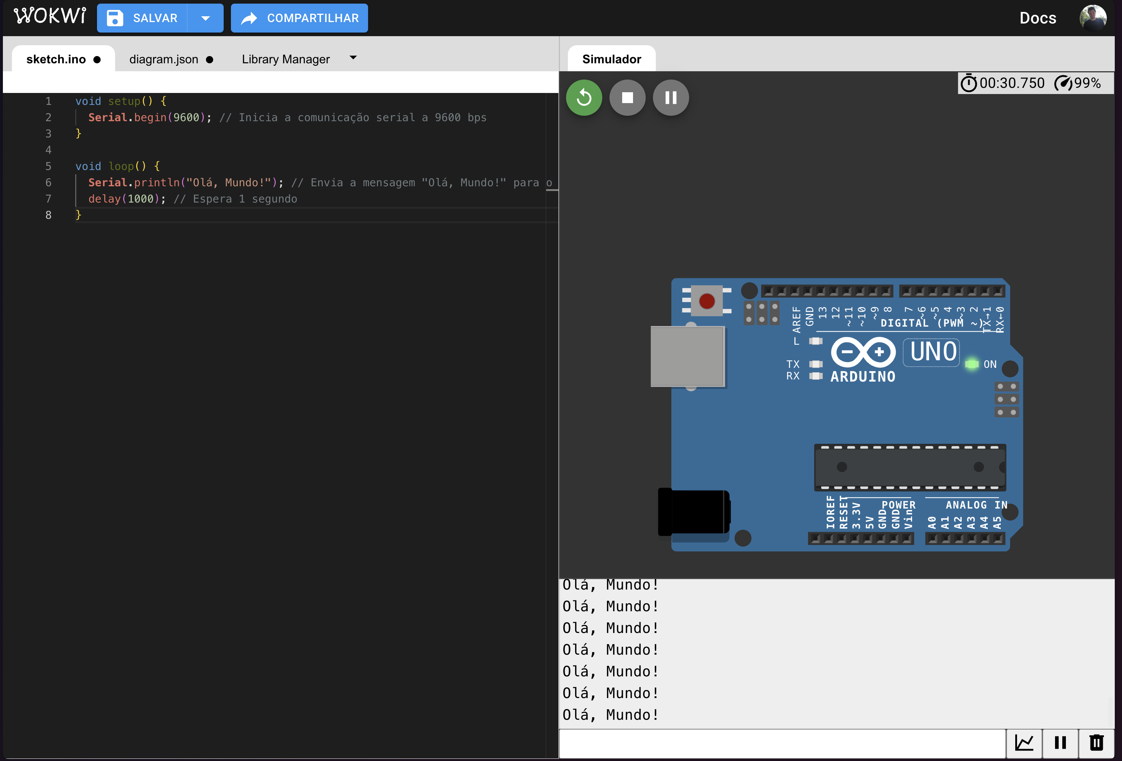Viewport: 1122px width, 761px height.
Task: Open the Library Manager tab
Action: (x=286, y=59)
